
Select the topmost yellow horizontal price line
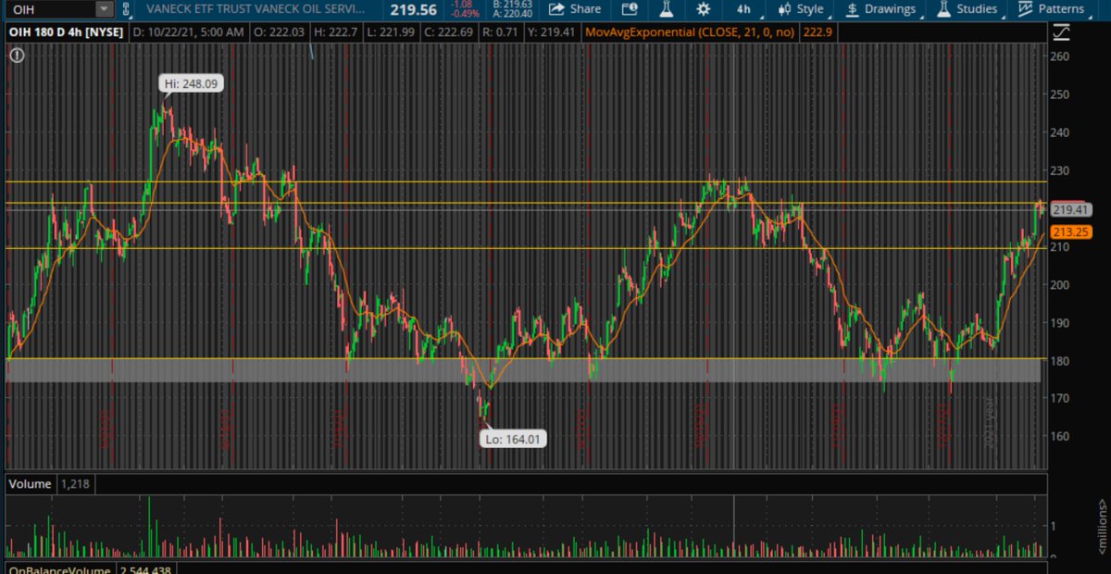[525, 181]
